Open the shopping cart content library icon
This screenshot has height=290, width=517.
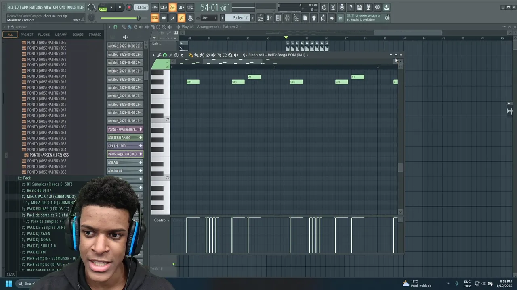[x=340, y=18]
